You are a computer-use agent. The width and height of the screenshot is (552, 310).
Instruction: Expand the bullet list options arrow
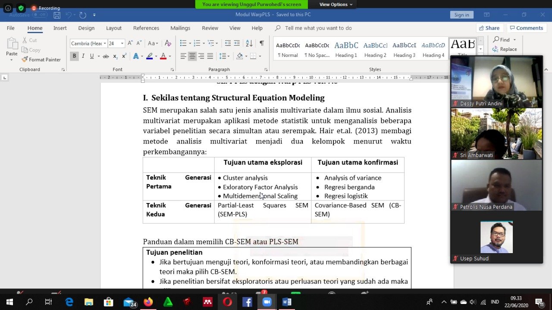click(x=190, y=43)
